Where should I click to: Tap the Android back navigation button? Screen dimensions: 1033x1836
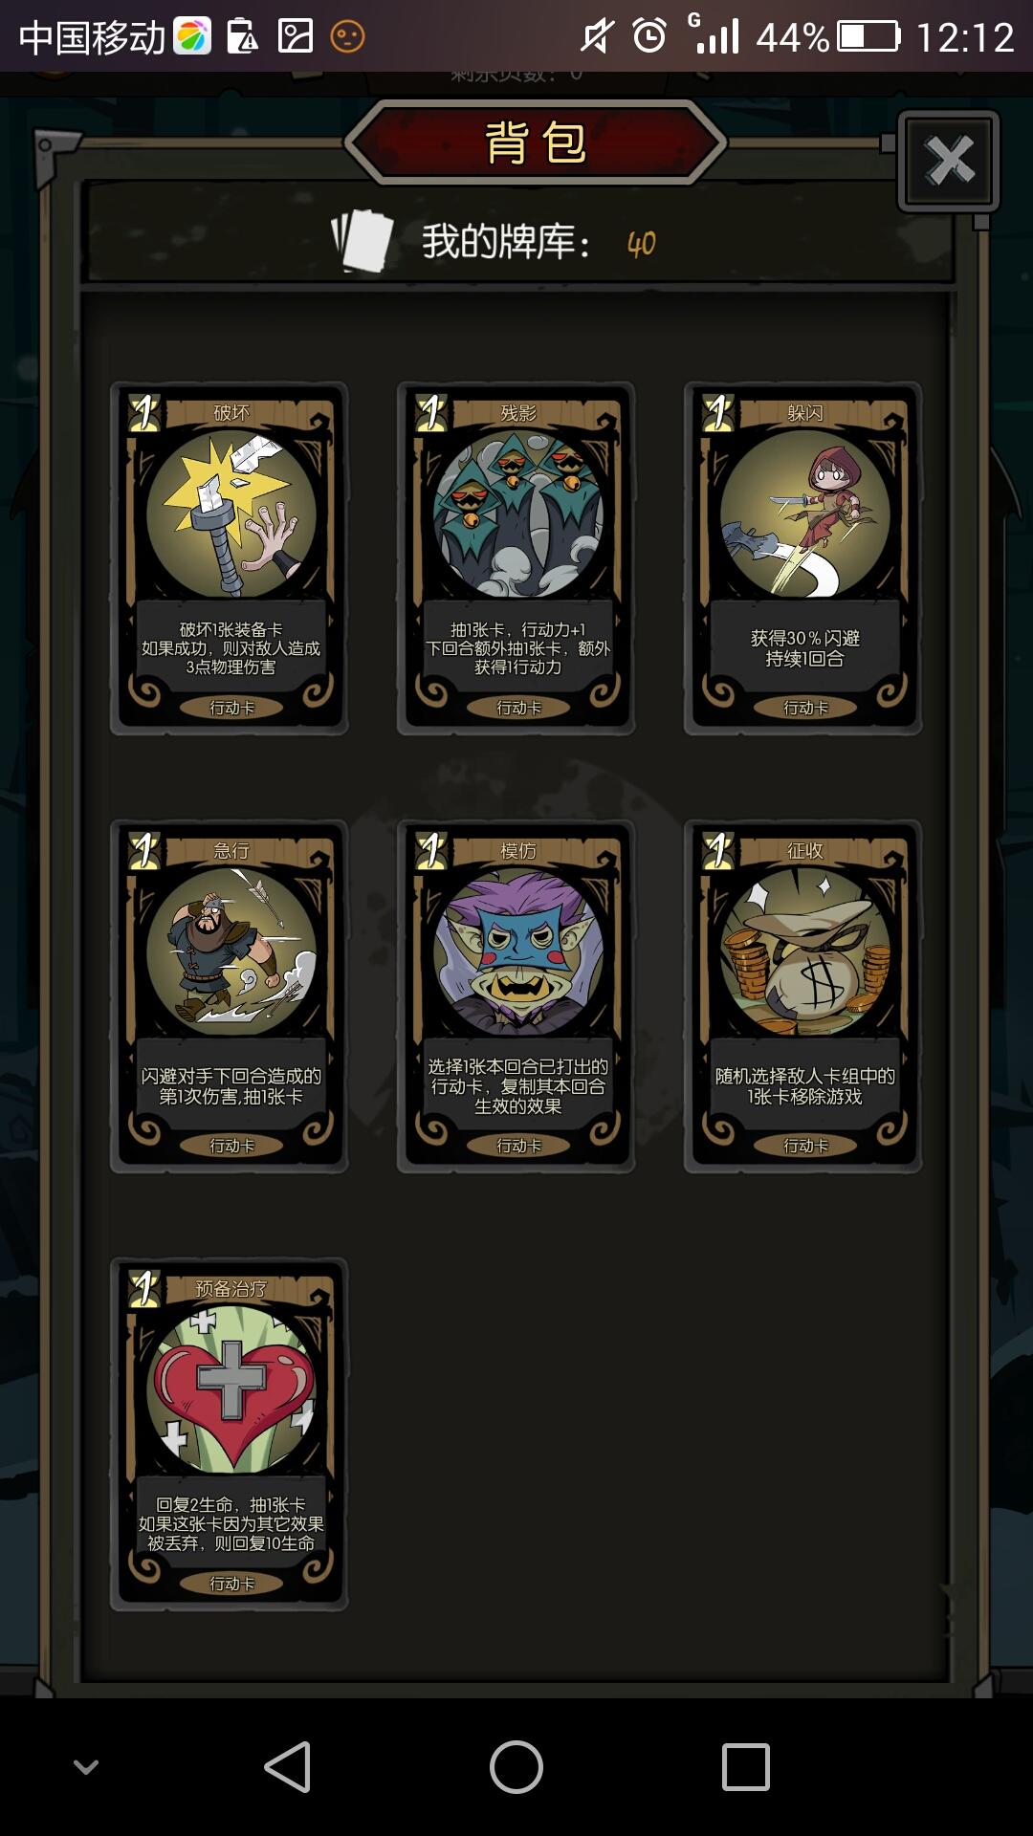pyautogui.click(x=288, y=1766)
